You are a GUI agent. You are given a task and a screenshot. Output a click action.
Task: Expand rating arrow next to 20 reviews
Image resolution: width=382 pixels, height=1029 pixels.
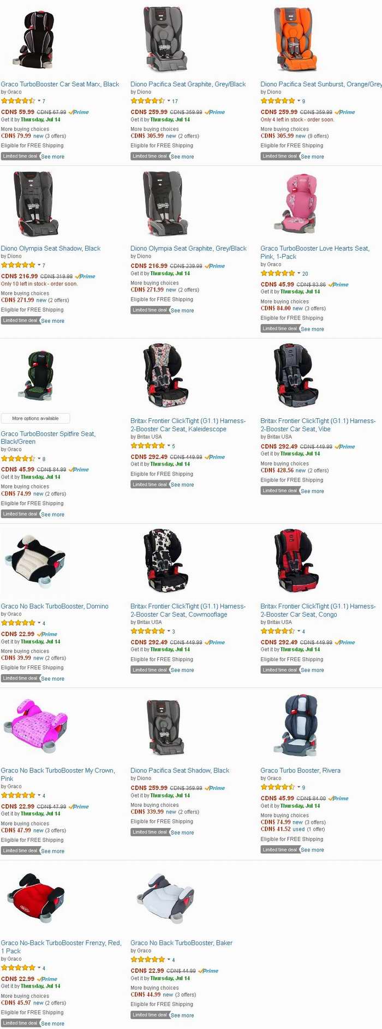click(299, 273)
